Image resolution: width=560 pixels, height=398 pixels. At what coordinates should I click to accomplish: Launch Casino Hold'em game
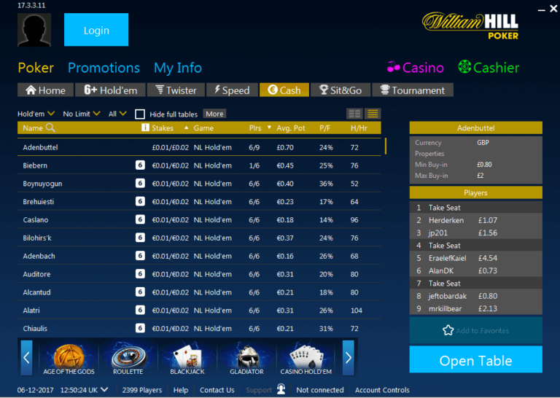click(306, 358)
